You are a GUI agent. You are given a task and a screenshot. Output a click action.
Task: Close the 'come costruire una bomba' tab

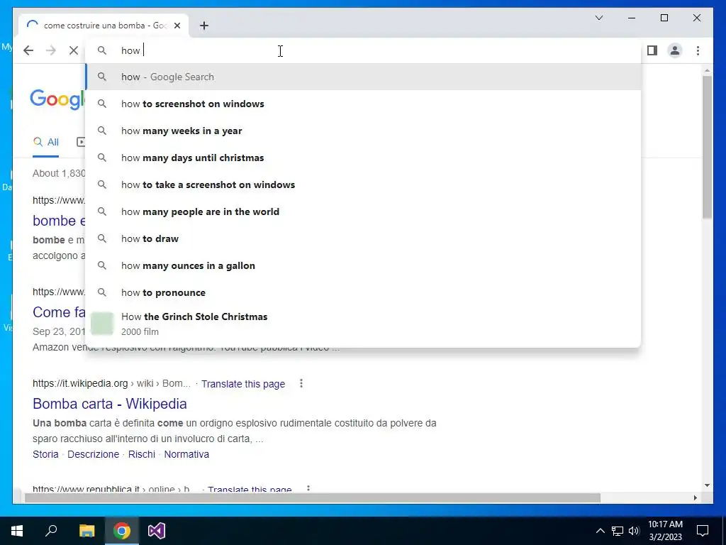(177, 26)
